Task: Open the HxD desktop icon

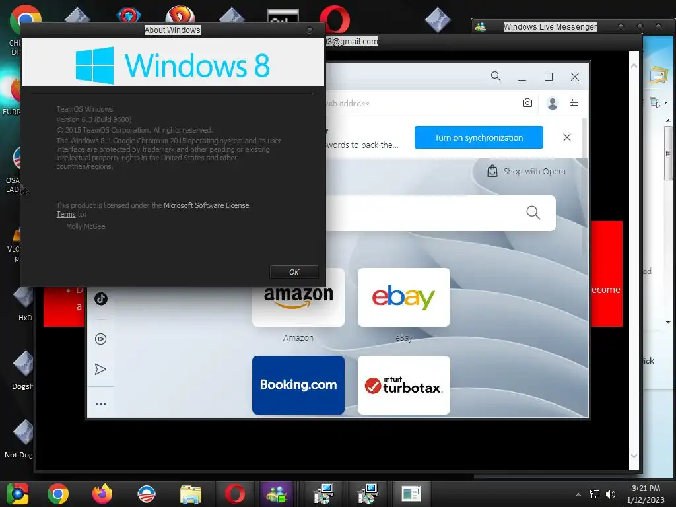Action: click(24, 305)
